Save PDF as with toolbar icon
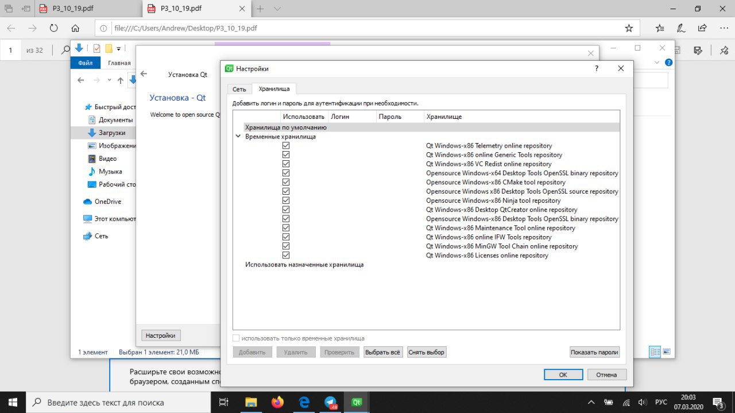Image resolution: width=735 pixels, height=413 pixels. click(x=699, y=50)
